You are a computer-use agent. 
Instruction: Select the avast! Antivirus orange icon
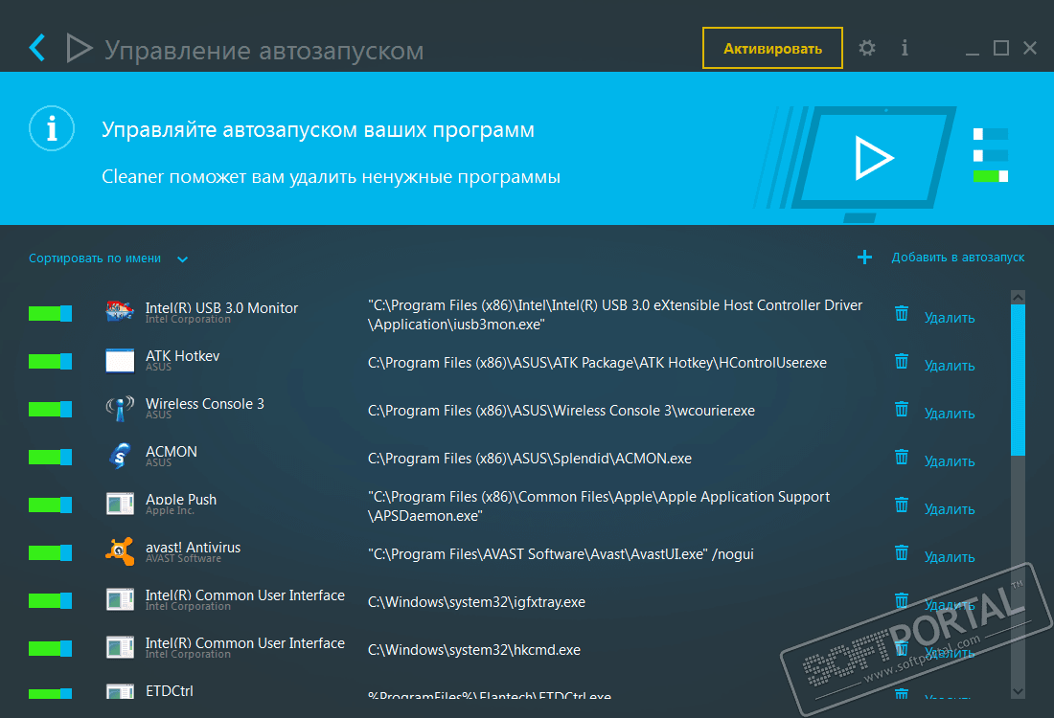[120, 552]
